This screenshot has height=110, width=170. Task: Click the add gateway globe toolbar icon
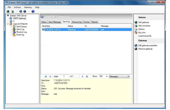pos(8,11)
